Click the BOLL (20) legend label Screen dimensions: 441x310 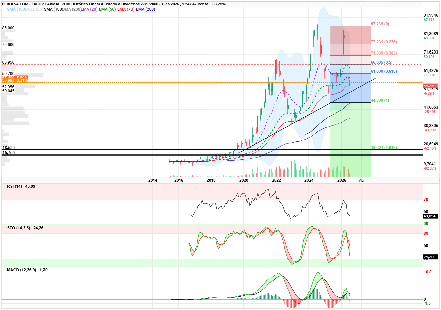tap(35, 9)
